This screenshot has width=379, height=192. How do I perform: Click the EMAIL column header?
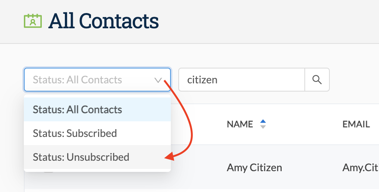point(356,124)
